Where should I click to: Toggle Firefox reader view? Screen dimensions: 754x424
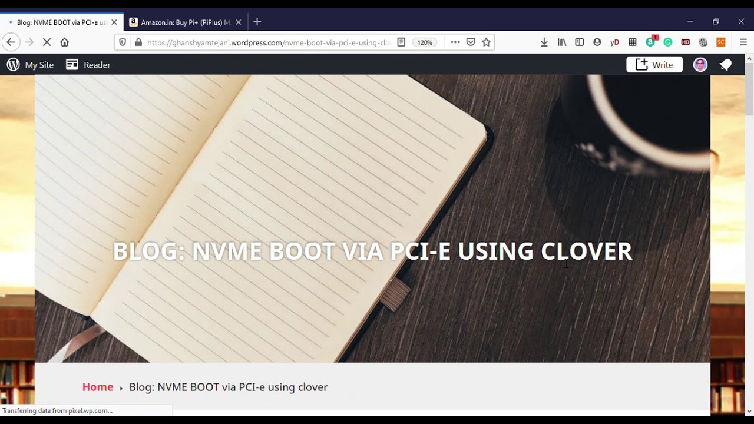401,42
